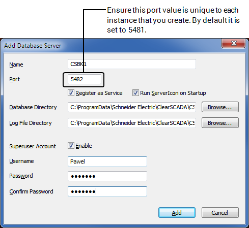Viewport: 249px width, 228px height.
Task: Toggle the Register as Service checkbox
Action: pos(71,93)
